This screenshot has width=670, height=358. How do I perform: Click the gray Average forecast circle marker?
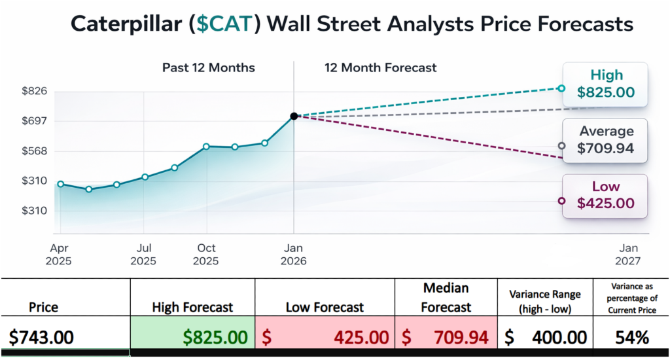tap(561, 146)
